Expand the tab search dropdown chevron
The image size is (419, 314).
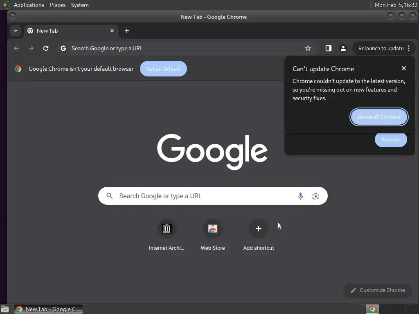point(16,31)
